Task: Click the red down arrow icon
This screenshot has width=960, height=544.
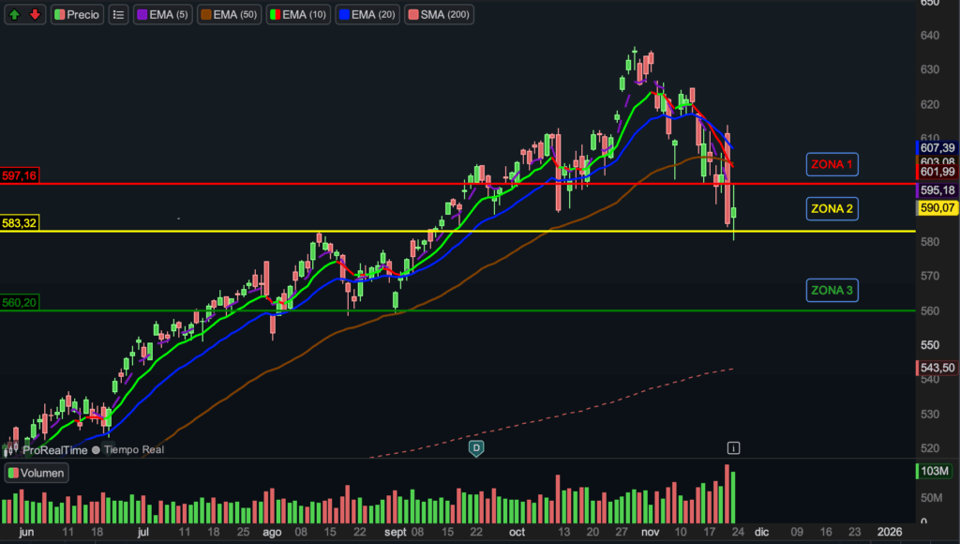Action: 35,14
